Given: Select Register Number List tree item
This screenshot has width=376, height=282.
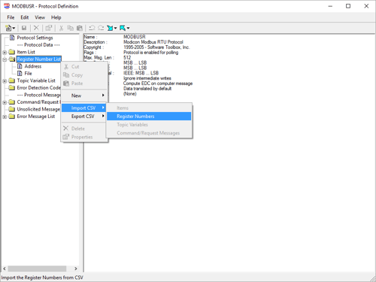Looking at the screenshot, I should pyautogui.click(x=39, y=59).
